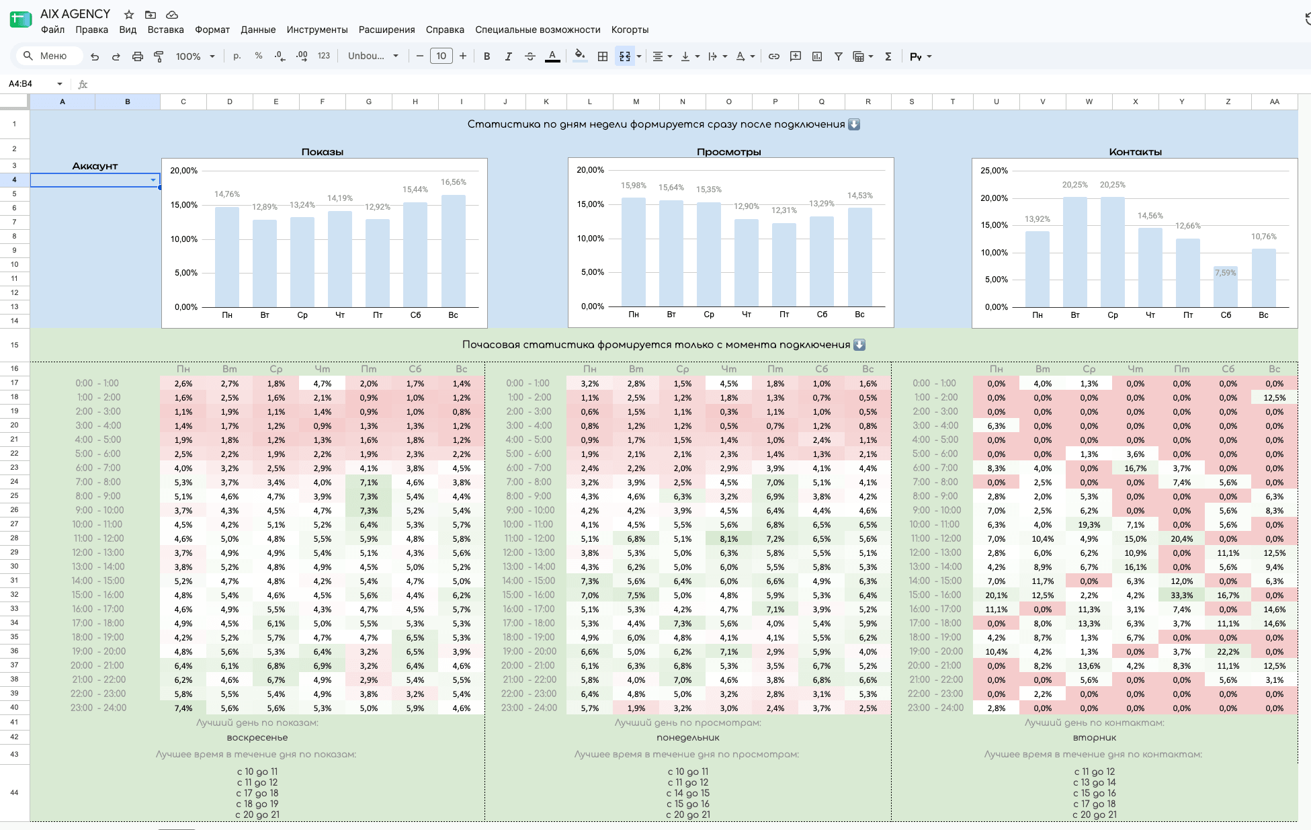The width and height of the screenshot is (1311, 830).
Task: Insert chart using toolbar icon
Action: 817,56
